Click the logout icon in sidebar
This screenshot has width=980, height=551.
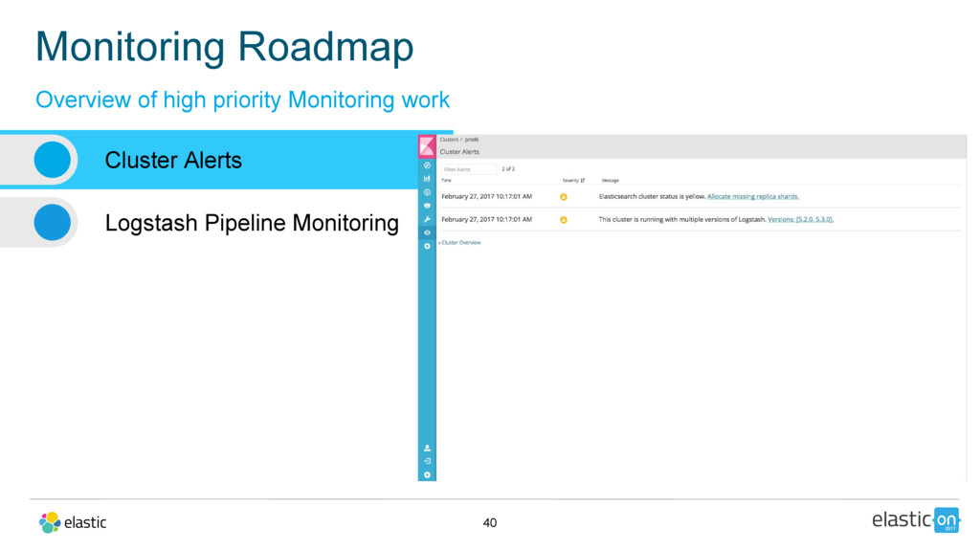[427, 461]
